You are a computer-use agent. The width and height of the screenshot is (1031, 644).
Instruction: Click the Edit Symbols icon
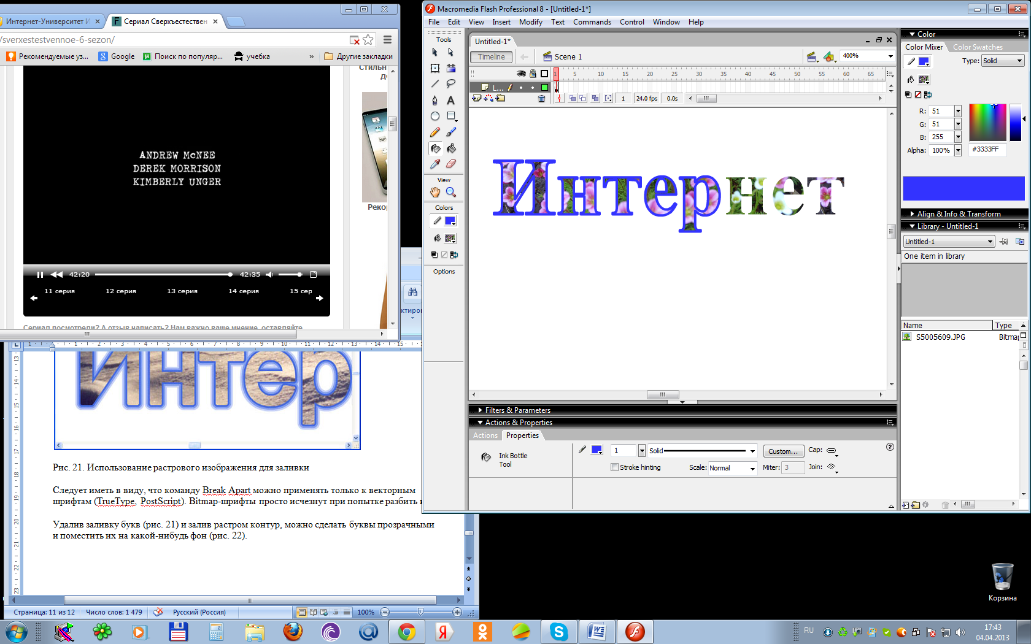tap(830, 56)
